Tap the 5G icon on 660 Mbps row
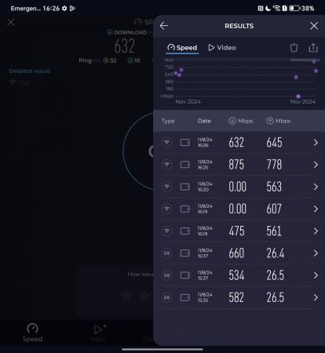 tap(166, 253)
